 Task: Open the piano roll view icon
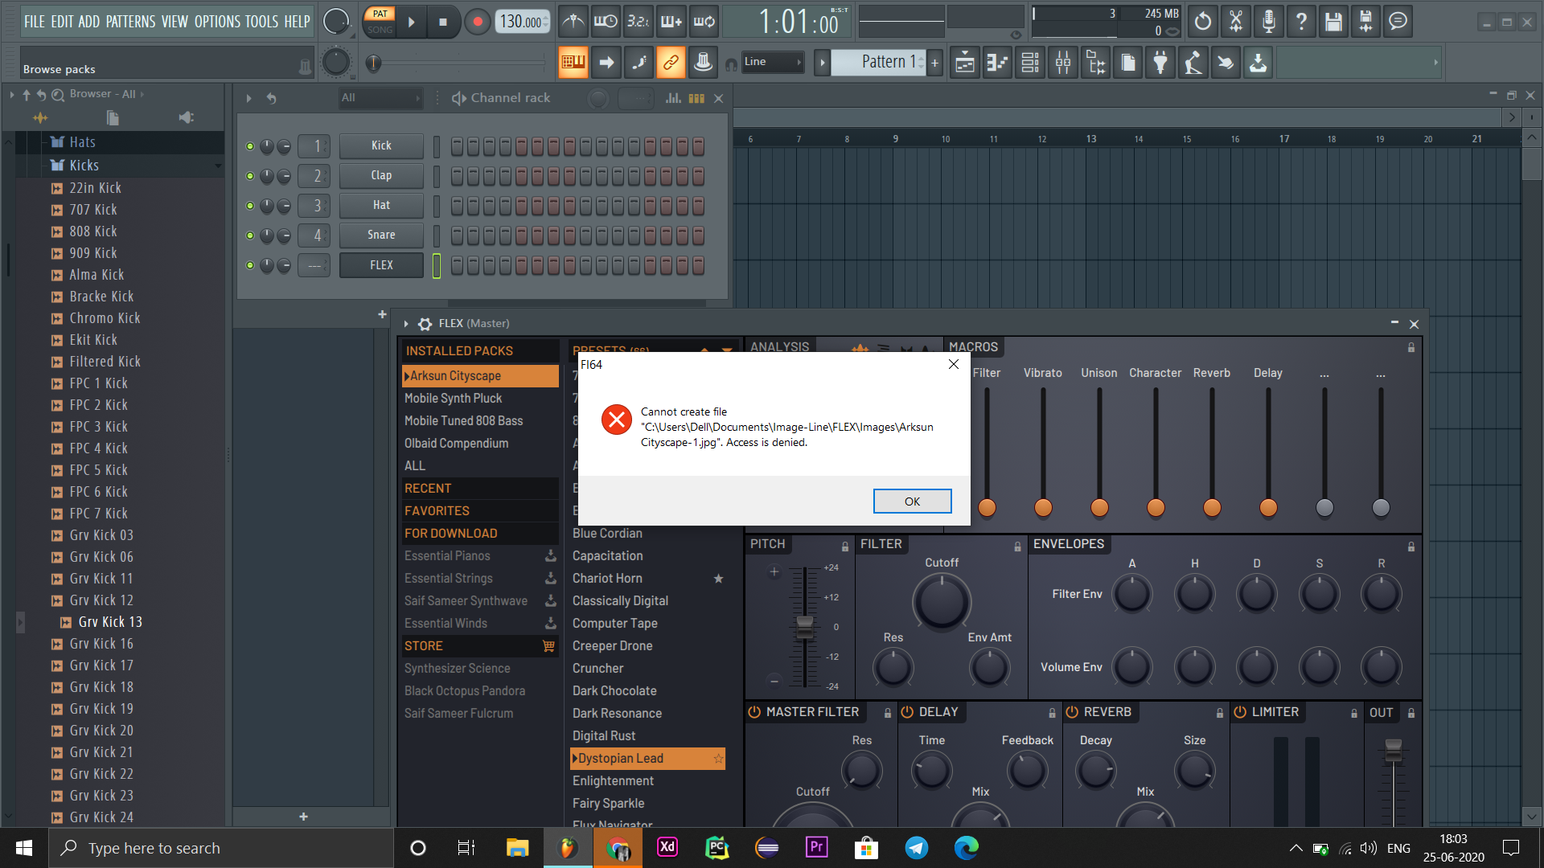(x=997, y=62)
